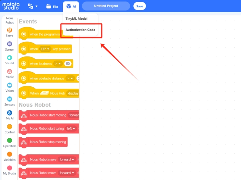Viewport: 241px width, 180px height.
Task: Open the My AI block category
Action: pos(10,115)
